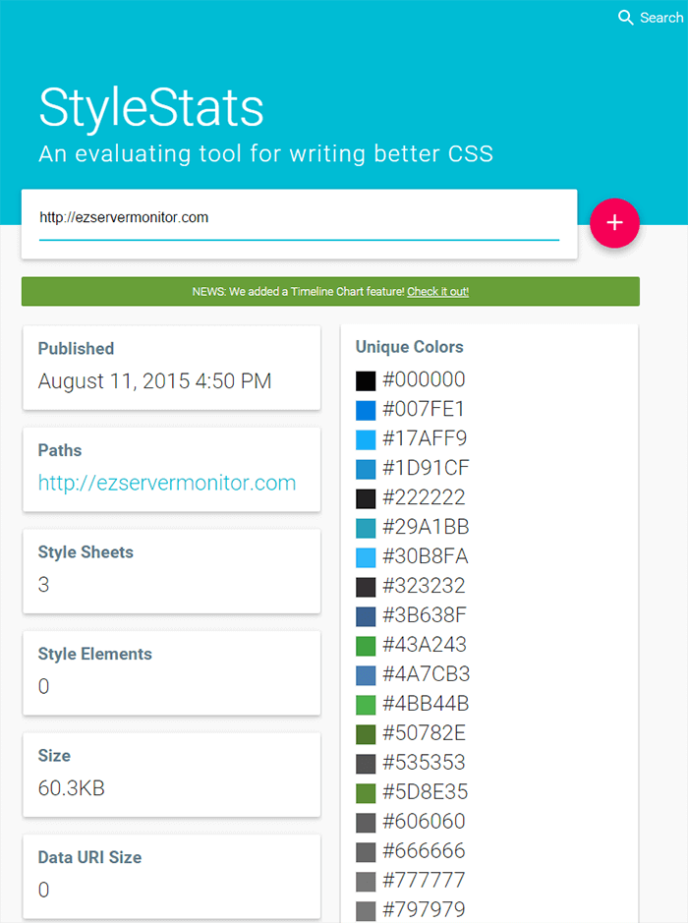Click the magnifying glass search icon

pos(625,18)
